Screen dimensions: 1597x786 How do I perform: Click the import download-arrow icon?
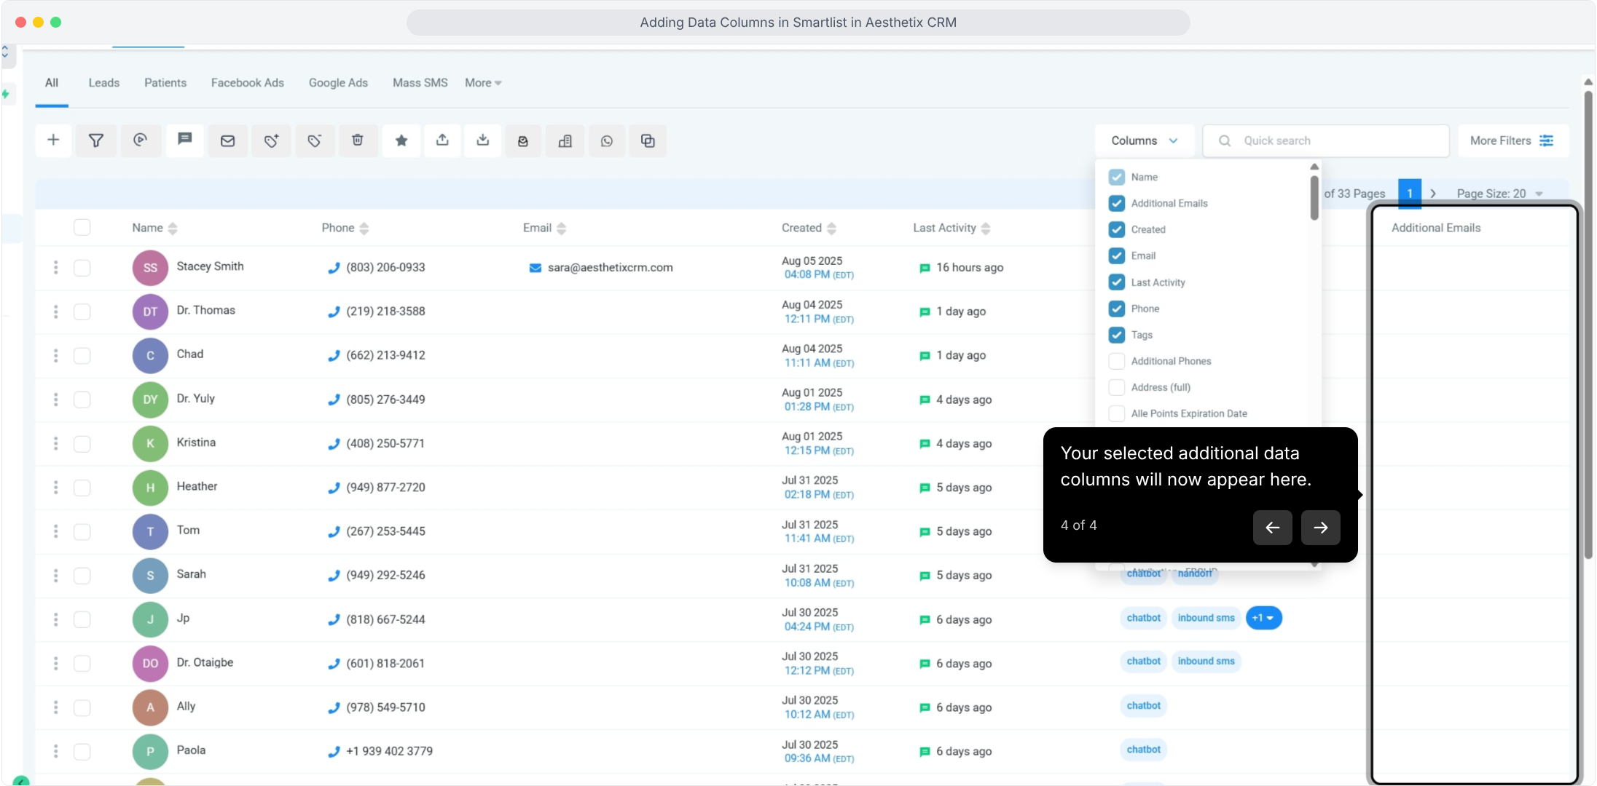pyautogui.click(x=483, y=140)
